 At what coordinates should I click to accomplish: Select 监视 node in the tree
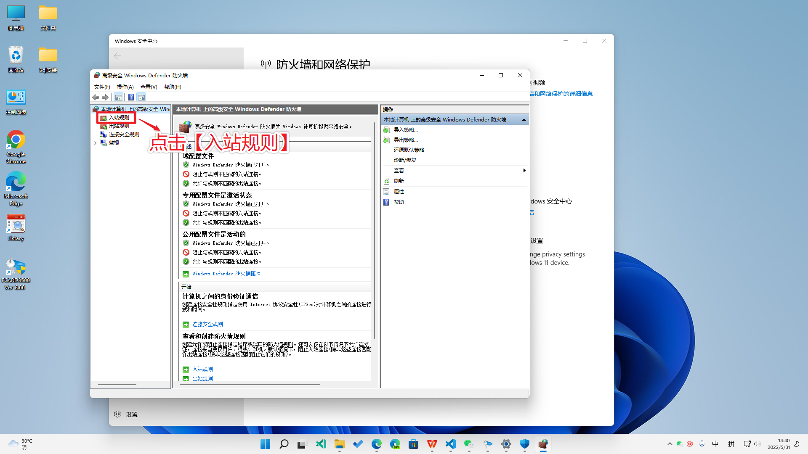pos(114,143)
